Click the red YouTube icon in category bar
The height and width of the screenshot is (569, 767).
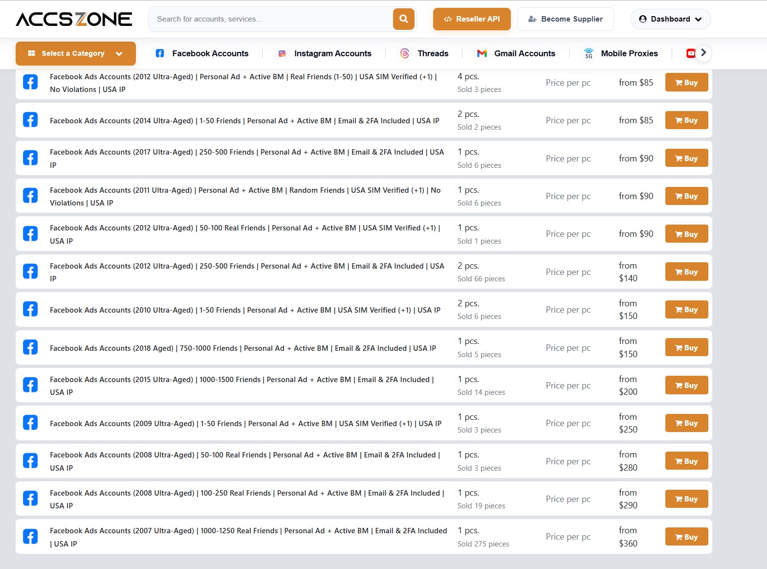(691, 53)
